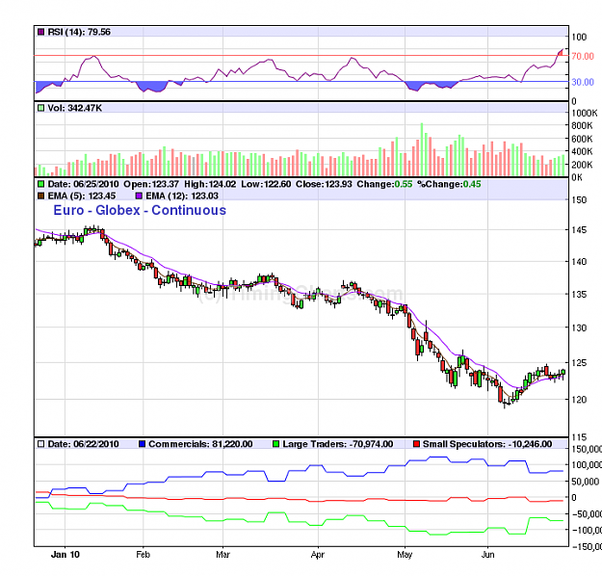602x576 pixels.
Task: Click the 'Jun' axis label
Action: 487,555
